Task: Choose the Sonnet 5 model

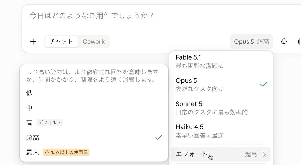Action: point(221,108)
